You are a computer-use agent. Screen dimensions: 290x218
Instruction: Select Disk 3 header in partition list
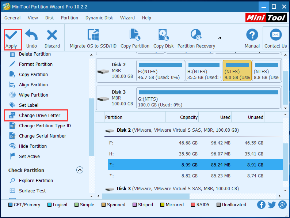(172, 189)
